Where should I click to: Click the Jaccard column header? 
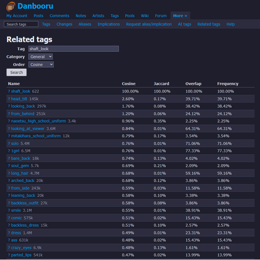[x=161, y=84]
